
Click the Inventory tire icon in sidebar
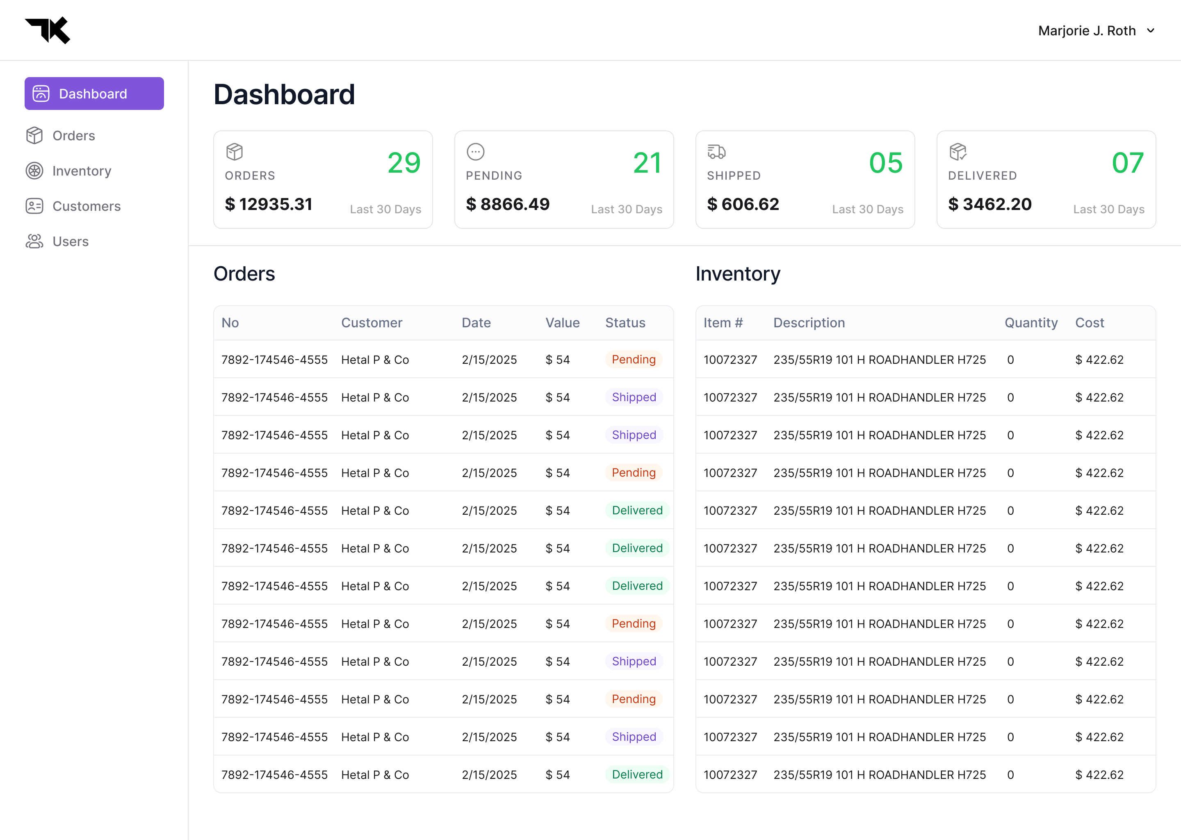click(34, 171)
